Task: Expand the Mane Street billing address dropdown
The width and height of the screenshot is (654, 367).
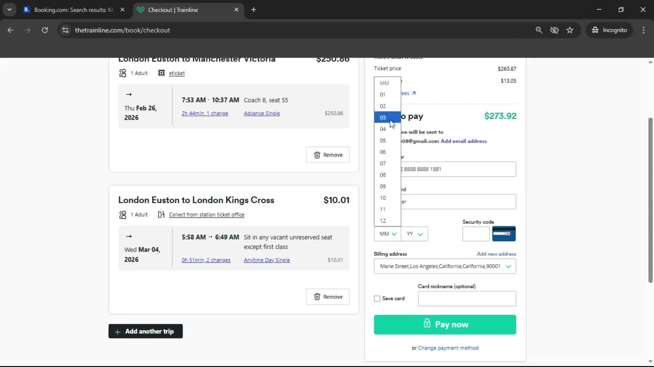Action: pyautogui.click(x=509, y=266)
